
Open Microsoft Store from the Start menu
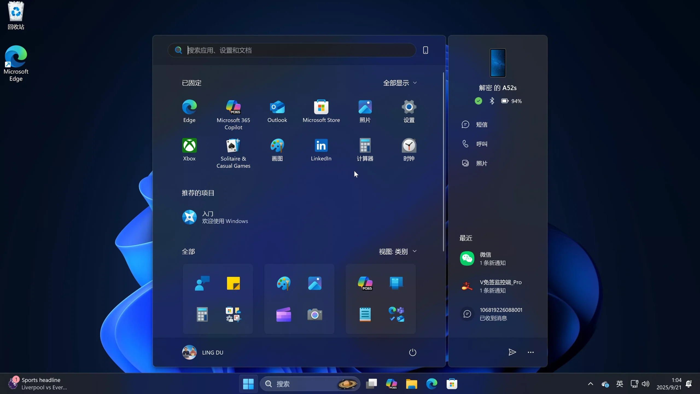point(321,111)
